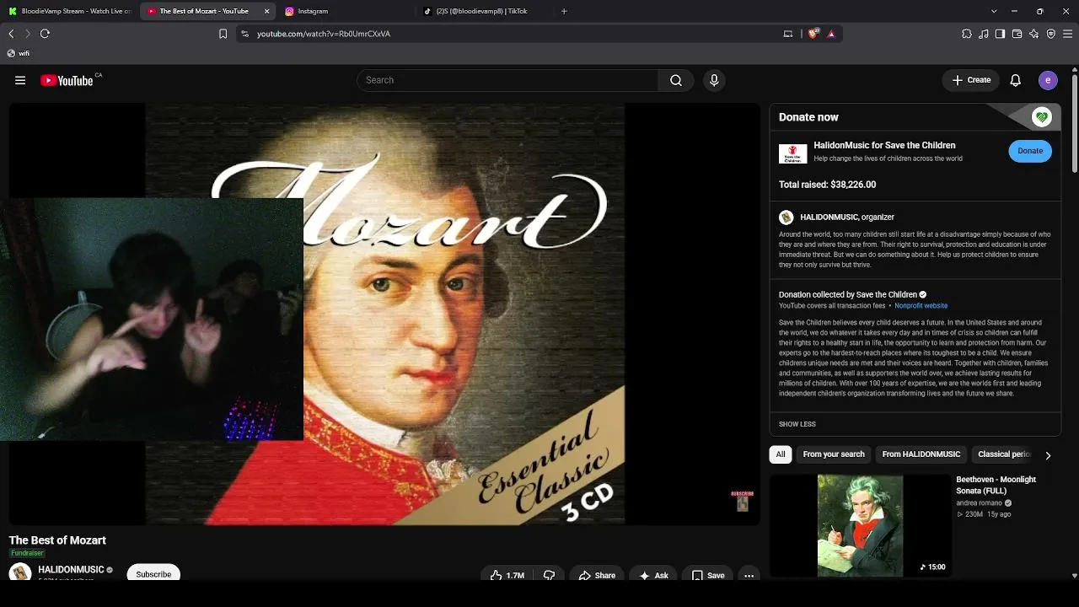Start voice search with microphone icon

(x=714, y=80)
